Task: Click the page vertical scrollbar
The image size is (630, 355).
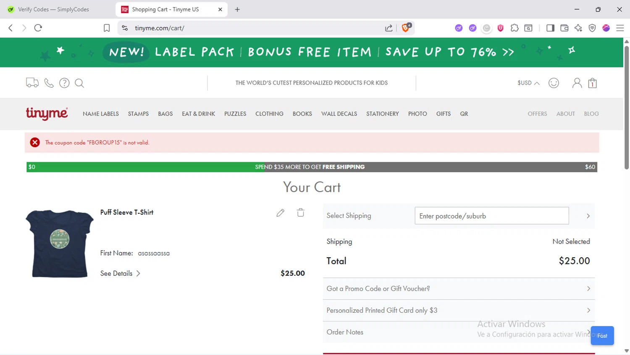Action: pos(627,107)
